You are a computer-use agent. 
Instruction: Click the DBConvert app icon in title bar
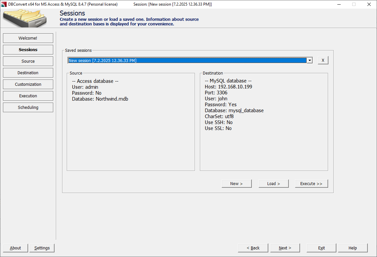(4, 4)
